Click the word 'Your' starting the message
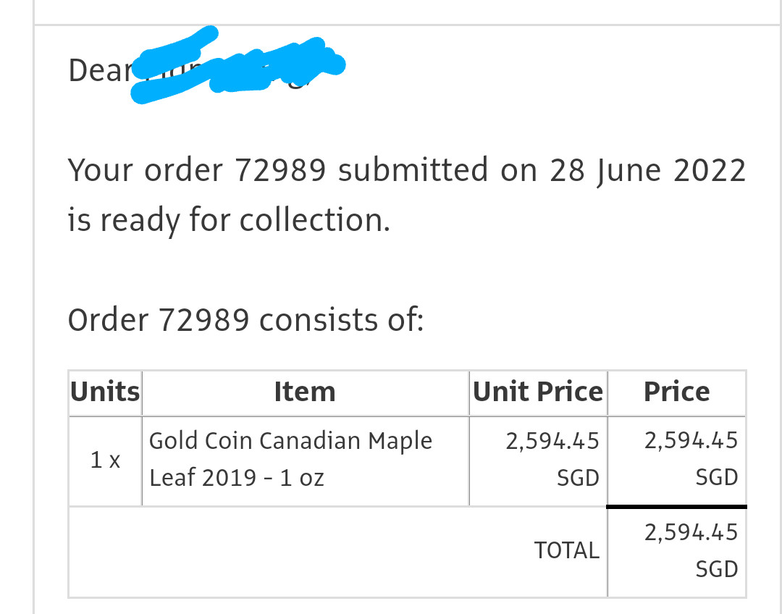The width and height of the screenshot is (782, 614). 100,171
